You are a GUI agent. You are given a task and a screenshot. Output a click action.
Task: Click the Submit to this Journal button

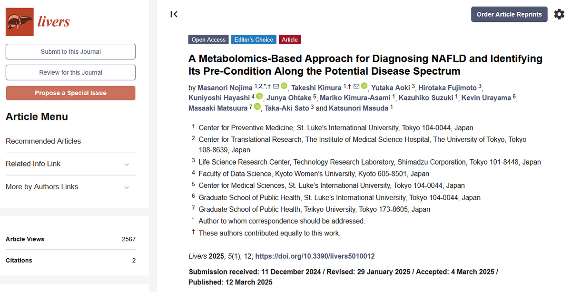click(70, 52)
